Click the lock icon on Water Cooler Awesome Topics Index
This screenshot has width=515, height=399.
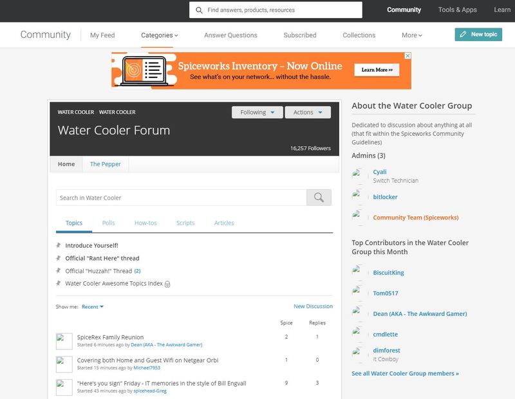(166, 283)
